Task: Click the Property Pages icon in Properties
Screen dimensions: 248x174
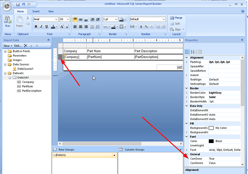Action: tap(199, 52)
